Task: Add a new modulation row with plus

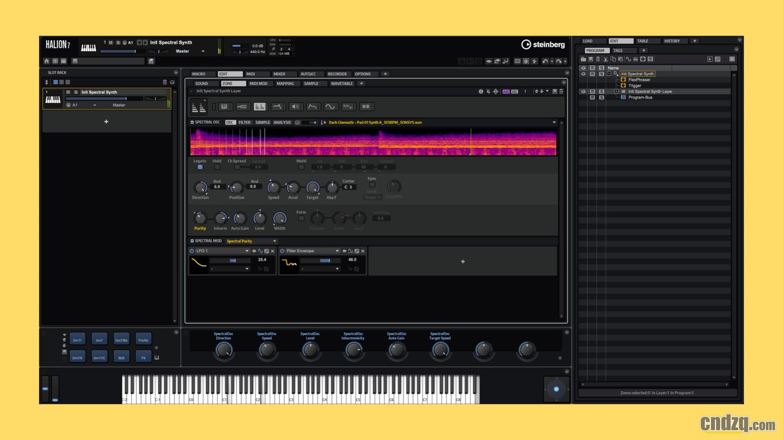Action: click(463, 262)
